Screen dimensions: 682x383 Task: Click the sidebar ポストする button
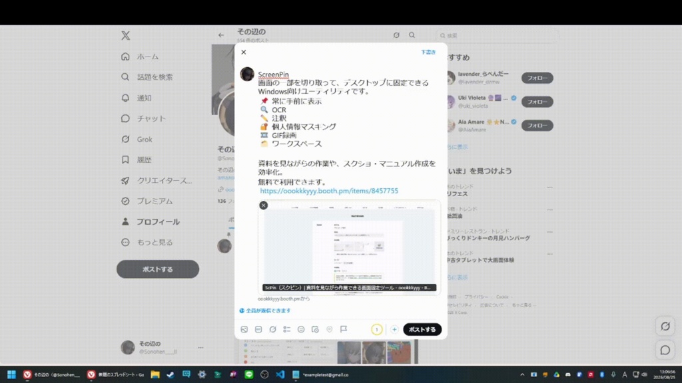158,269
